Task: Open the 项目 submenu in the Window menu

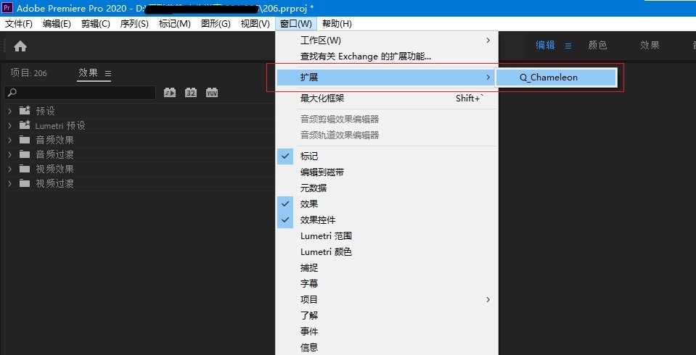Action: [x=386, y=300]
